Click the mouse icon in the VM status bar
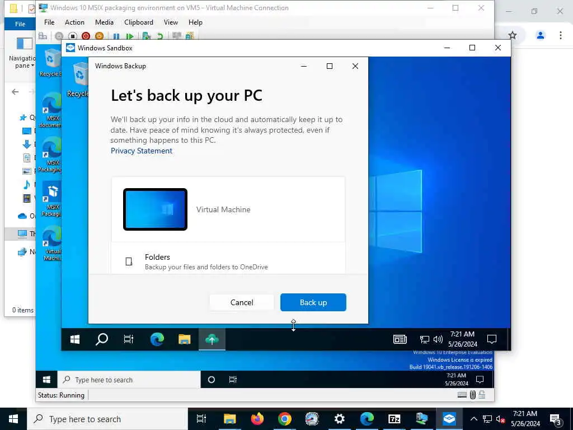Screen dimensions: 573x430 tap(472, 395)
